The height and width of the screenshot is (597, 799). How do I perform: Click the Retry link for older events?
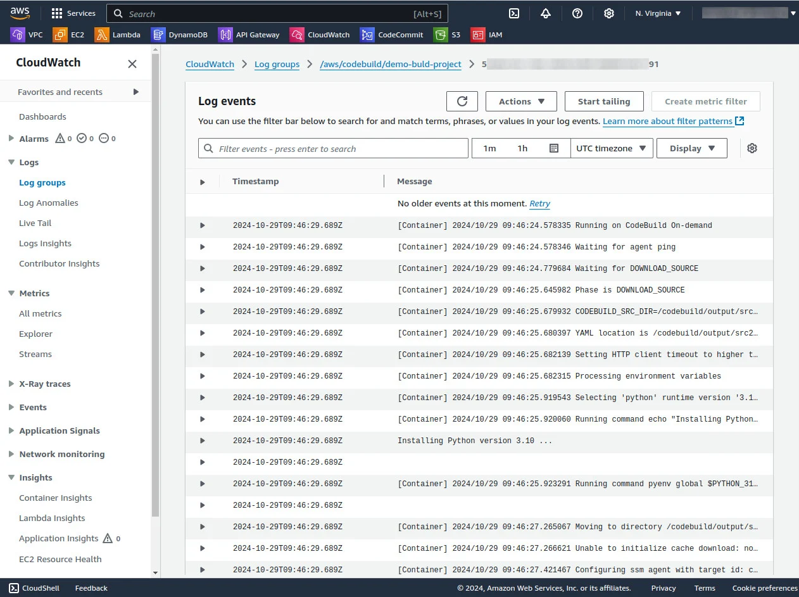[x=540, y=204]
